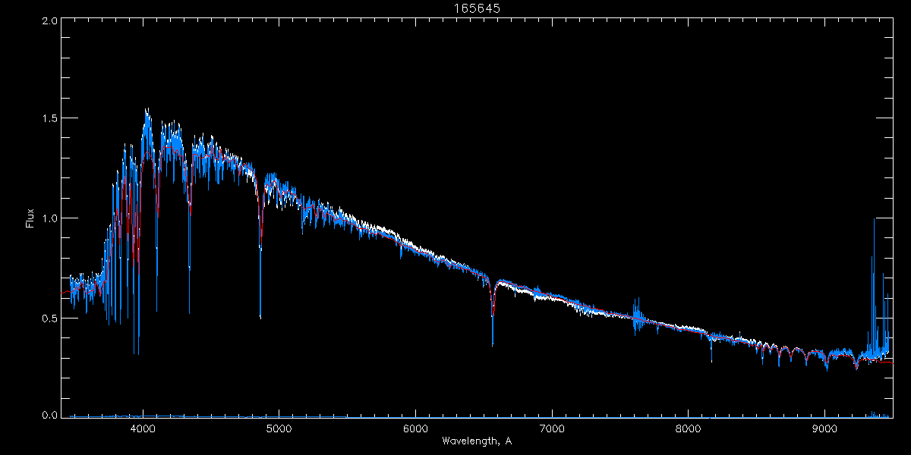Click the 4000 x-axis tick label
The width and height of the screenshot is (911, 455).
143,428
